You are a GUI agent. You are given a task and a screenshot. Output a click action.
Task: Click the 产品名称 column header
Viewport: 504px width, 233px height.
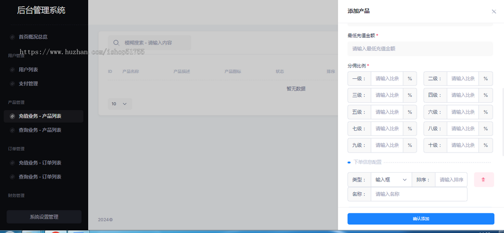click(x=131, y=72)
